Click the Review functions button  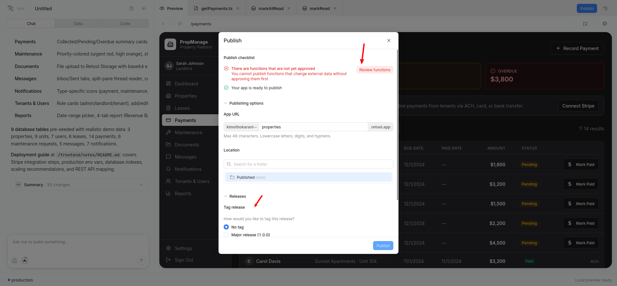pyautogui.click(x=375, y=70)
